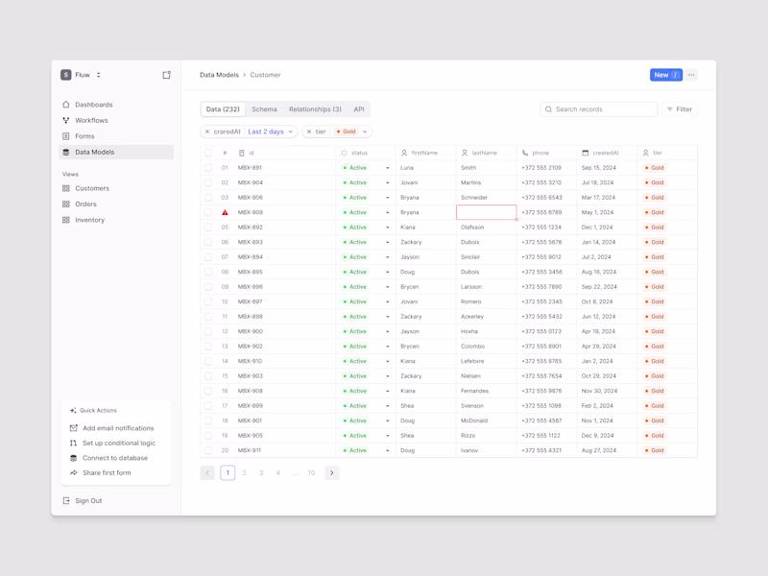Check the checkbox for row MBX-906

208,198
